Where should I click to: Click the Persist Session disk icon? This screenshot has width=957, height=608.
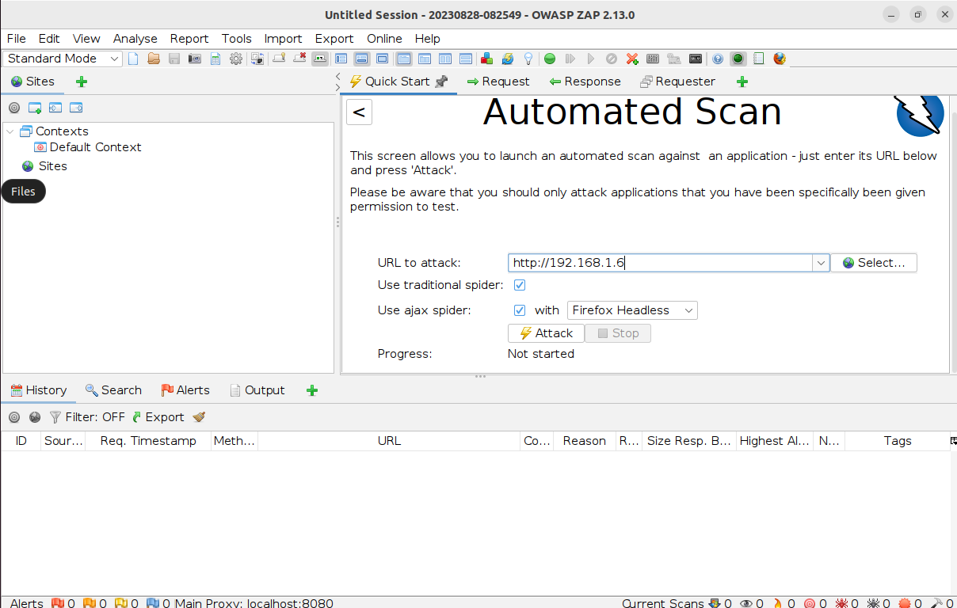[x=174, y=59]
